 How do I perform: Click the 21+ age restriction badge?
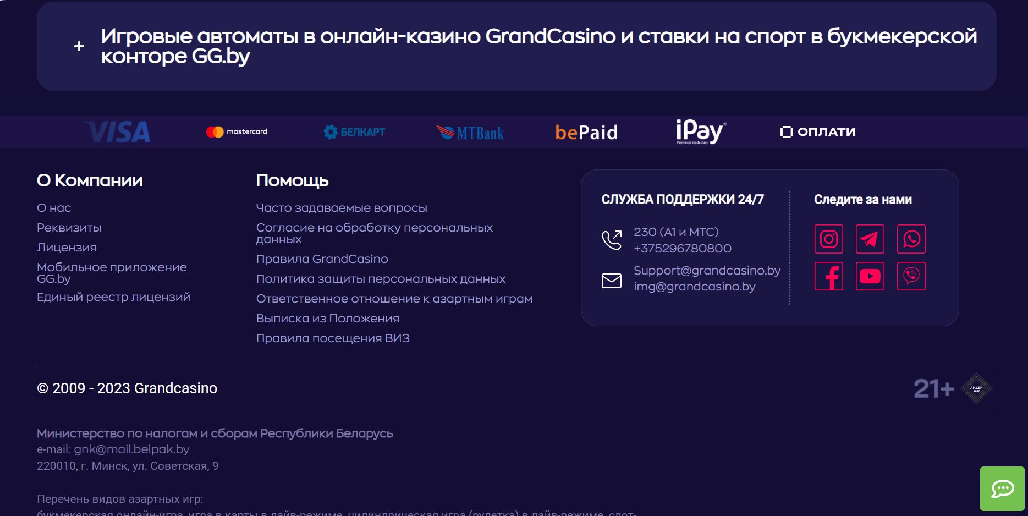tap(933, 389)
